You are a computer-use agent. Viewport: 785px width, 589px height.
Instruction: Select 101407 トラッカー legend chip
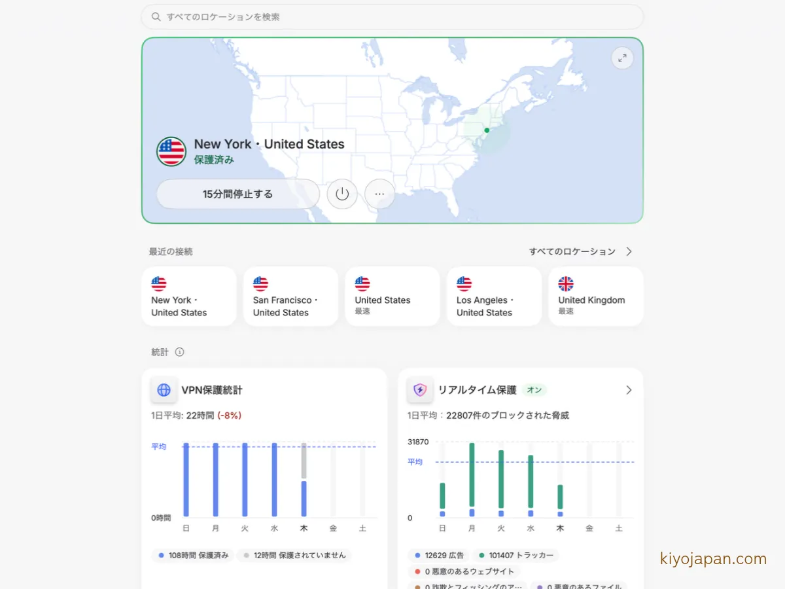tap(516, 555)
